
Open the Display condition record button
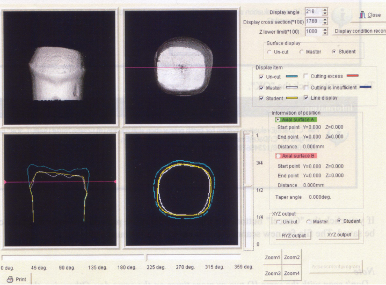pos(359,31)
